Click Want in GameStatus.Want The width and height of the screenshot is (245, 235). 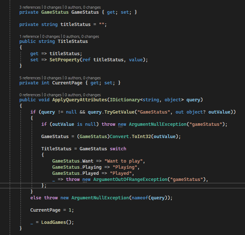[x=88, y=161]
